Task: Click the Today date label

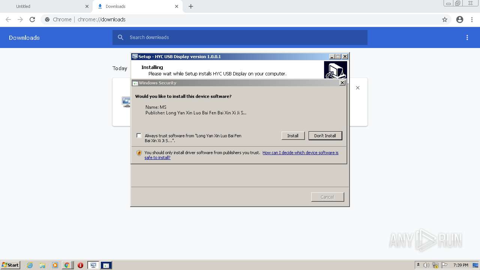Action: point(120,68)
